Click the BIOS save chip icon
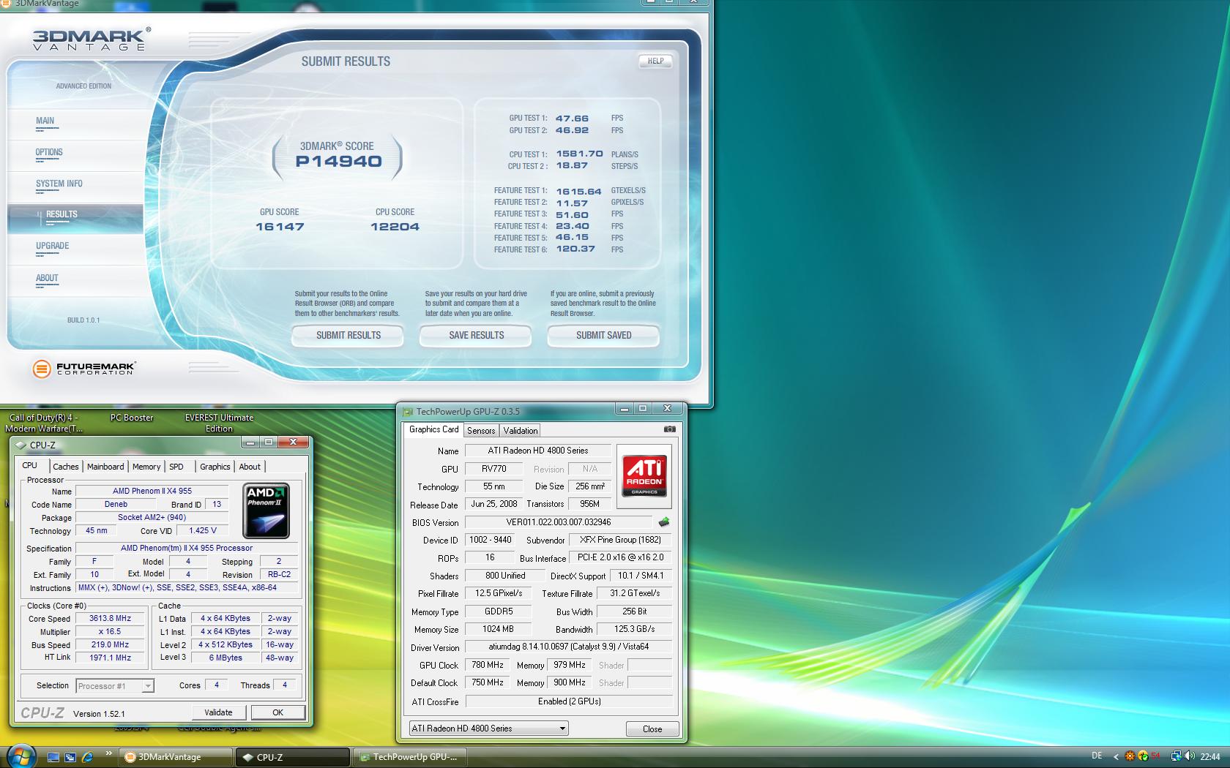The image size is (1230, 768). [664, 522]
